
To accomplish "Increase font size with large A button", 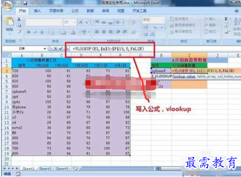I will (x=80, y=22).
